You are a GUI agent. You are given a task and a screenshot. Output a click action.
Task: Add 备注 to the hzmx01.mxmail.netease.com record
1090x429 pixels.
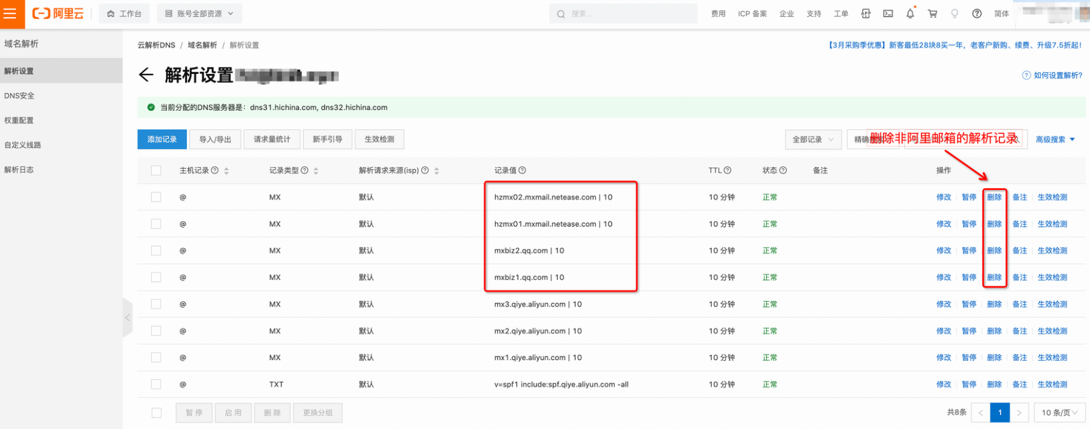(x=1020, y=224)
